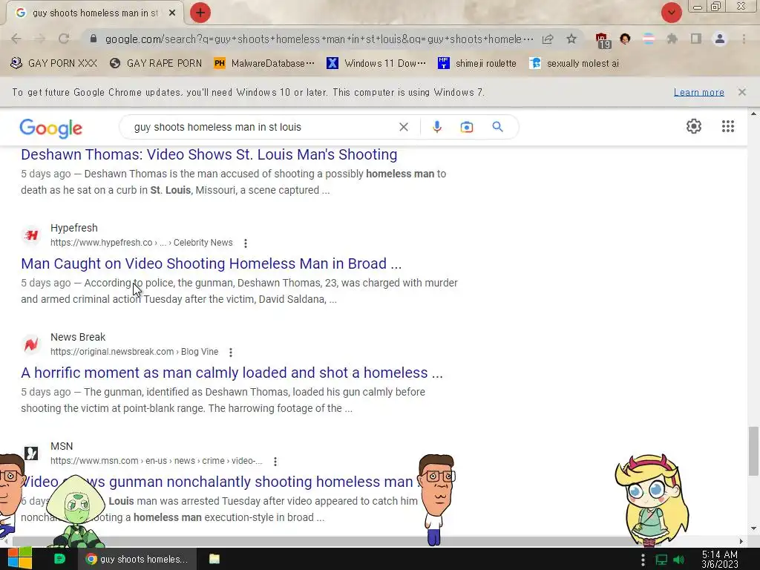Bookmark this page with the star icon
Screen dimensions: 760x570
571,39
